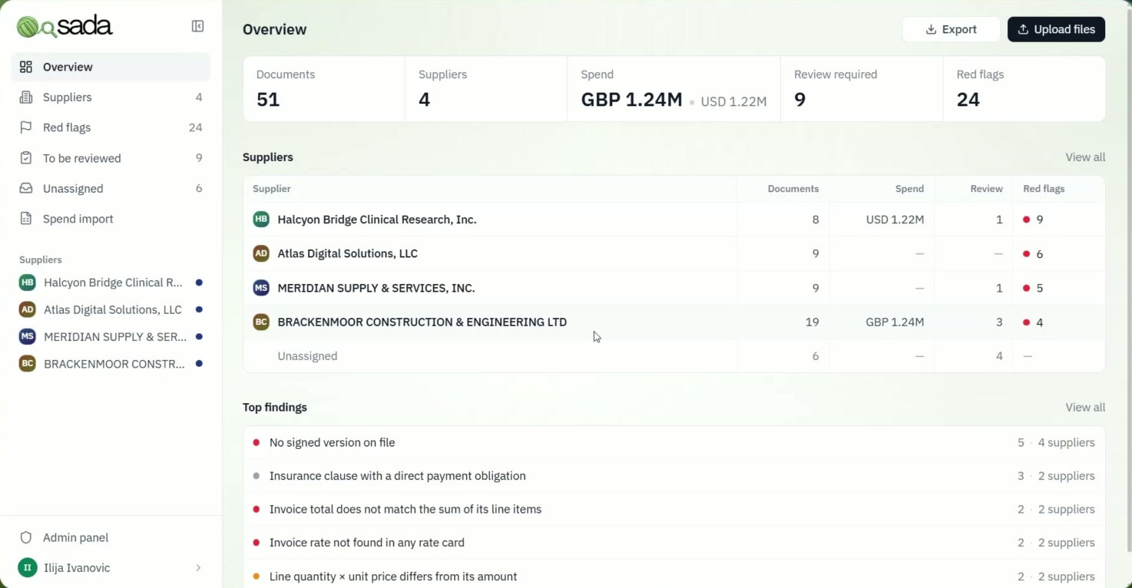This screenshot has height=588, width=1132.
Task: Click the sada logo
Action: click(x=65, y=27)
